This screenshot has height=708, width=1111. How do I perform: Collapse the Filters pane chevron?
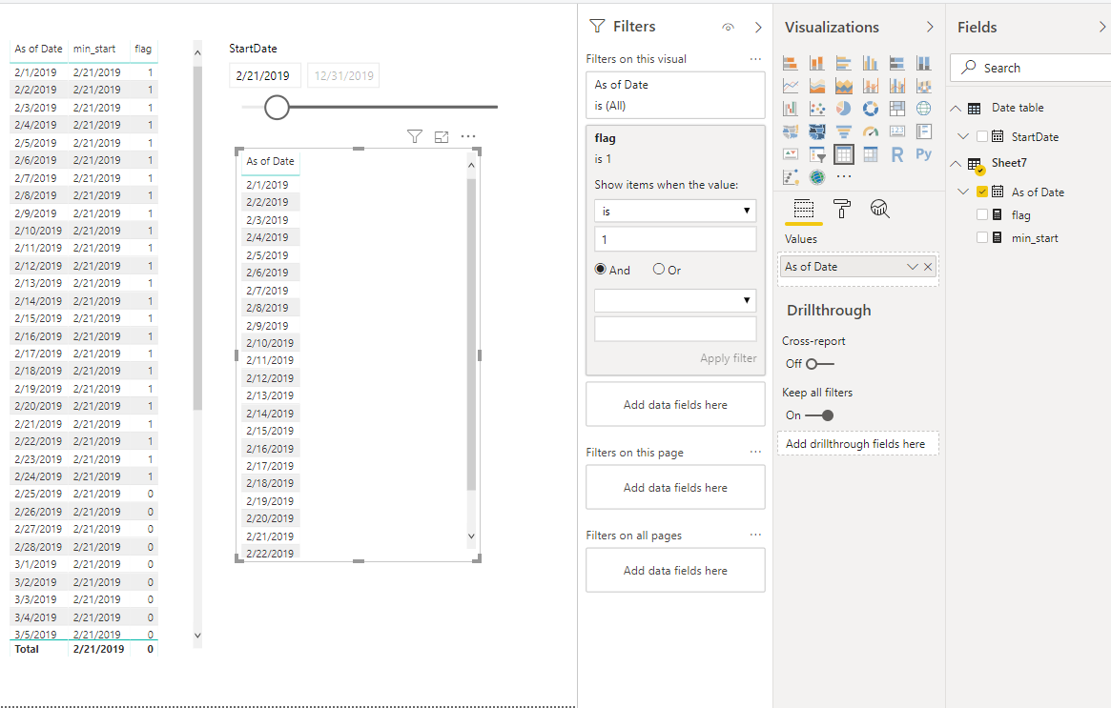click(758, 27)
